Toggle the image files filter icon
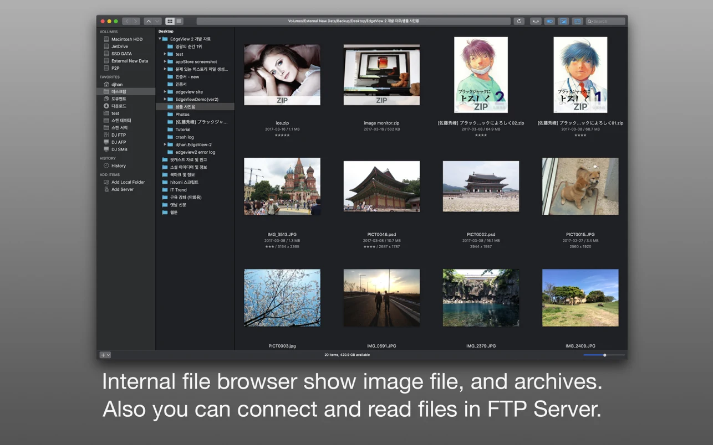This screenshot has height=445, width=713. click(562, 21)
